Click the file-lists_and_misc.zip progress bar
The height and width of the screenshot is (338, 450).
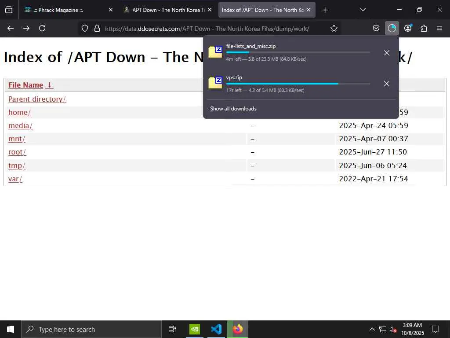298,52
